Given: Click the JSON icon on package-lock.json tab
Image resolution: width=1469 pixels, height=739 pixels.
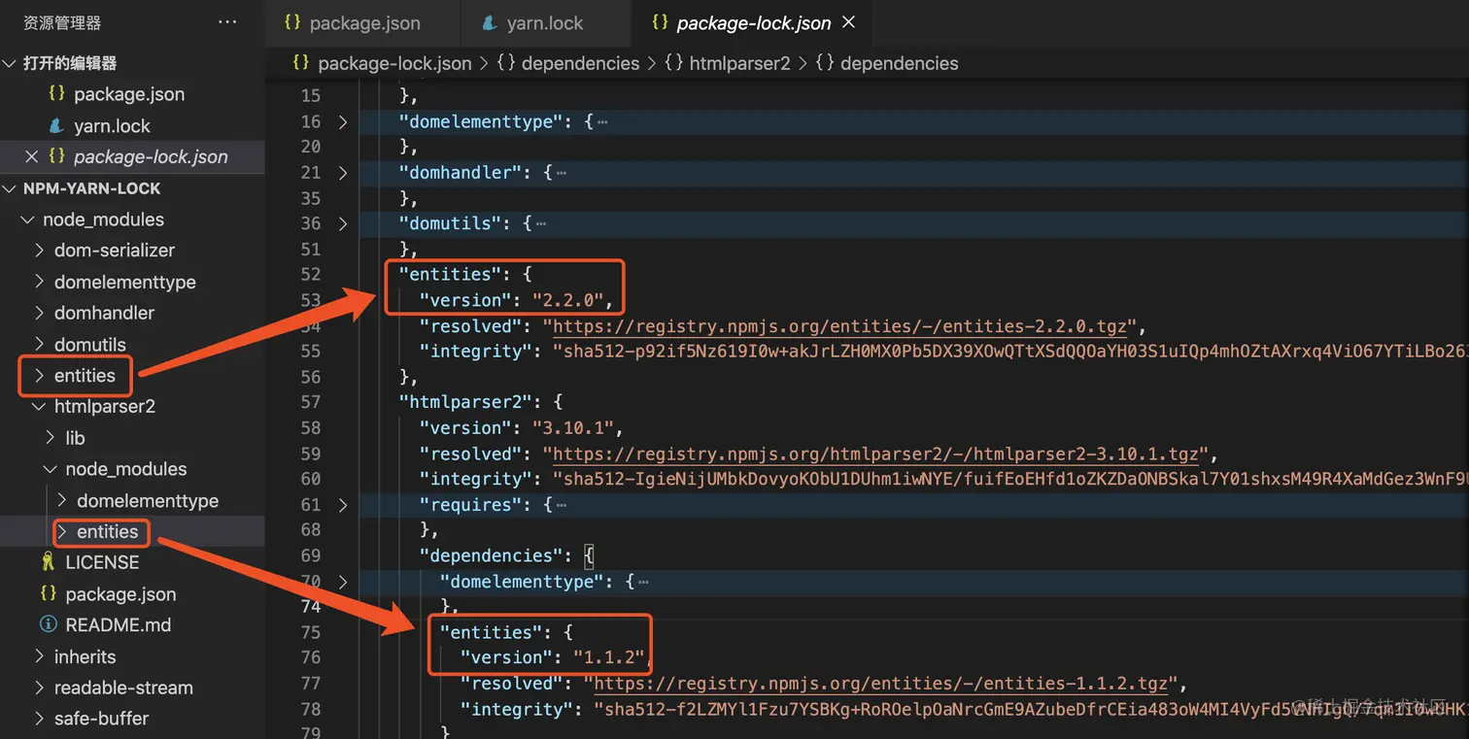Looking at the screenshot, I should point(660,23).
